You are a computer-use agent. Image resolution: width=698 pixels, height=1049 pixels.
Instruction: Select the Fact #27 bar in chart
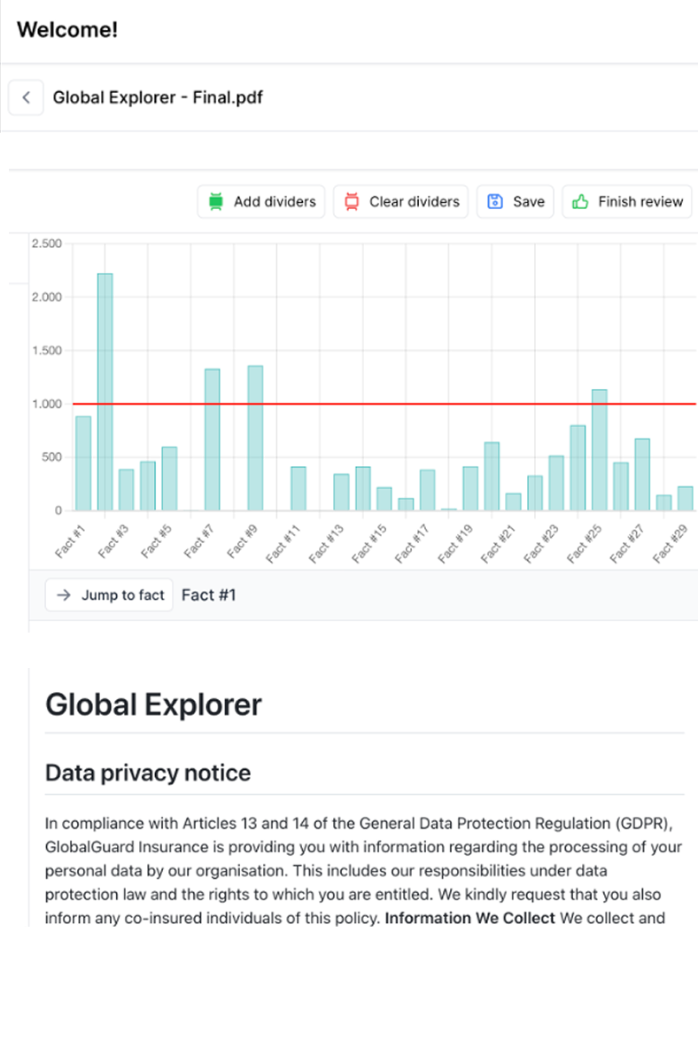(x=642, y=475)
